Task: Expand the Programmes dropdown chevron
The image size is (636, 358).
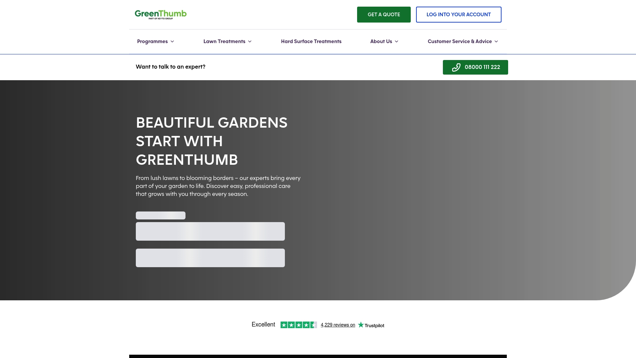Action: 172,41
